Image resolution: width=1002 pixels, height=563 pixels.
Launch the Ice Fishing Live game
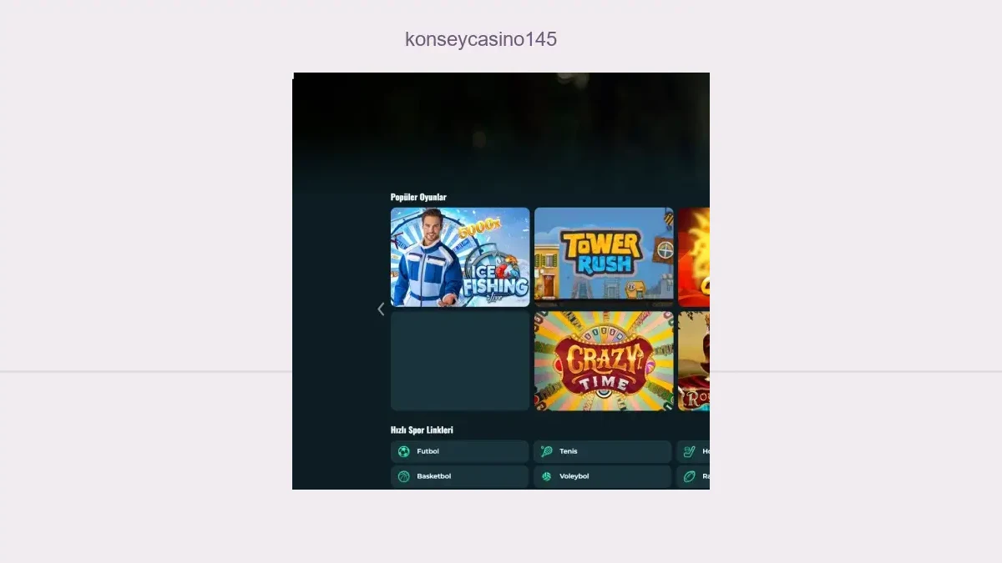(460, 257)
